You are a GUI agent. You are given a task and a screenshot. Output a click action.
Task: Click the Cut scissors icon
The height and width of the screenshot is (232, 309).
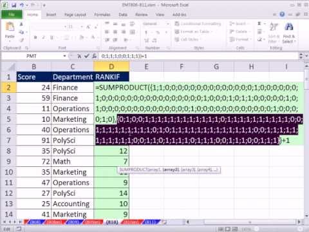tap(21, 24)
